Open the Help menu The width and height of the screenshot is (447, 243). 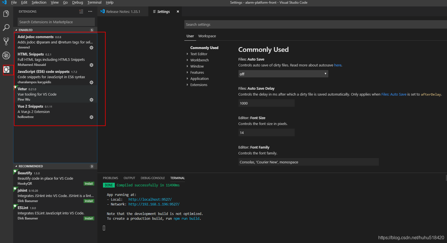point(109,3)
